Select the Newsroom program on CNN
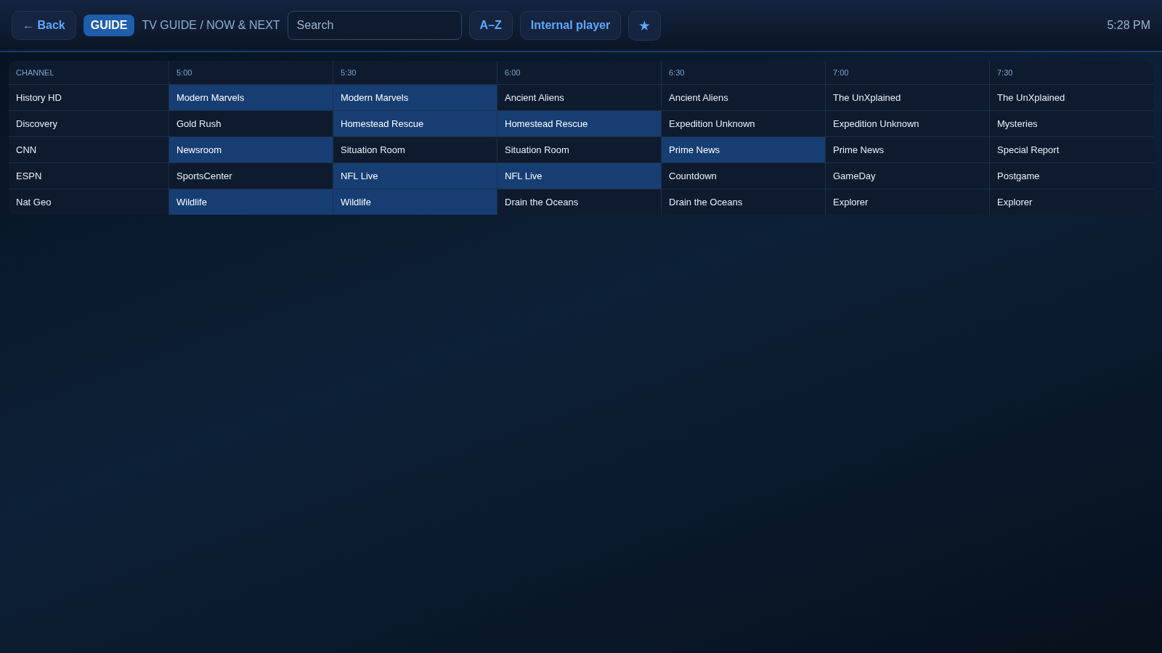The height and width of the screenshot is (653, 1162). coord(251,150)
